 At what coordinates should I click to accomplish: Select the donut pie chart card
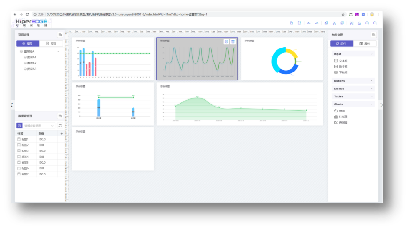(x=282, y=59)
